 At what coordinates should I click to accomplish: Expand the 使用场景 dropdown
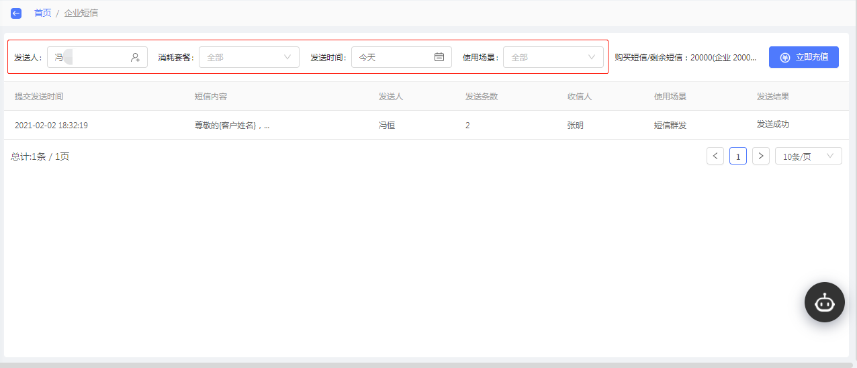553,57
